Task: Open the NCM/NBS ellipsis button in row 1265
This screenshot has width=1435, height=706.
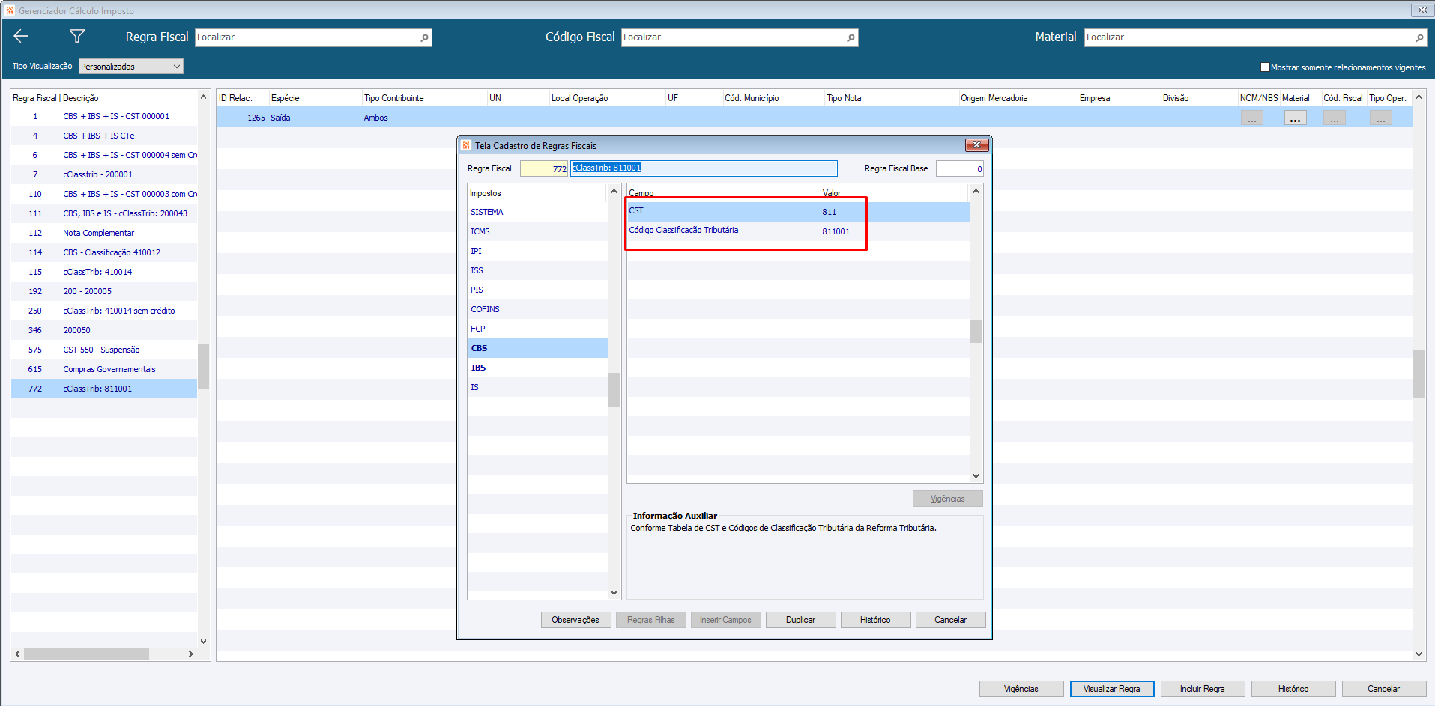Action: pyautogui.click(x=1251, y=118)
